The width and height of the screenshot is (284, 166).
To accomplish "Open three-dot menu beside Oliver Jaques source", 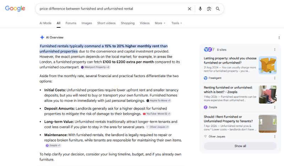I will [x=274, y=136].
